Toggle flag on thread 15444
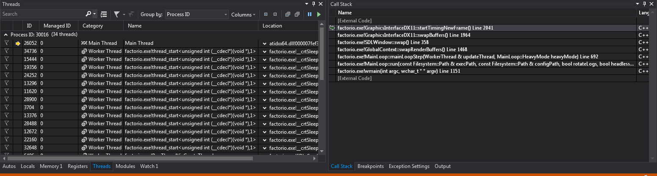 (x=6, y=59)
